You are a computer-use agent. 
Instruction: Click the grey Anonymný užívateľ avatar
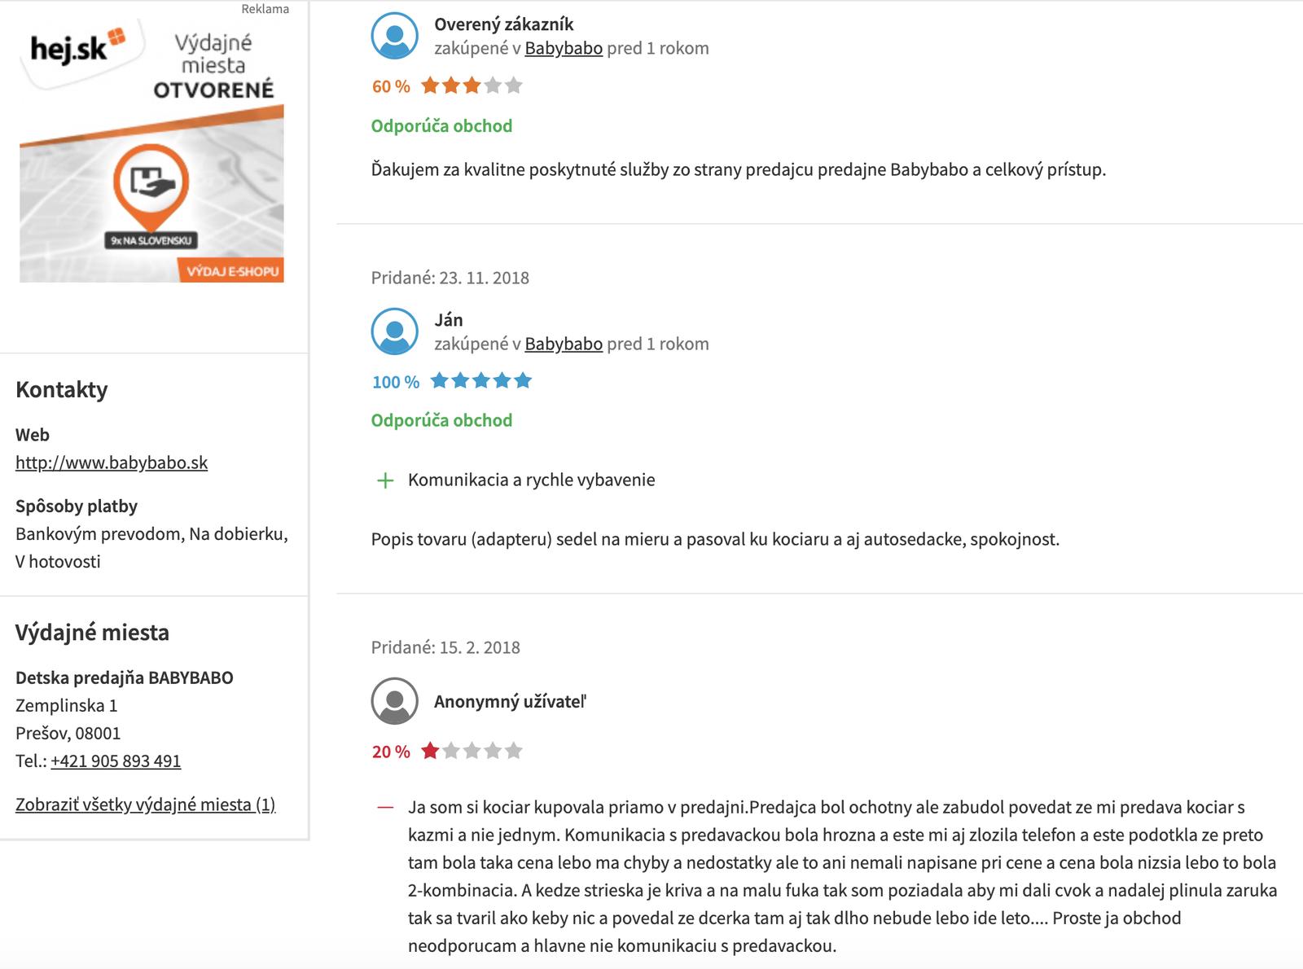[395, 701]
